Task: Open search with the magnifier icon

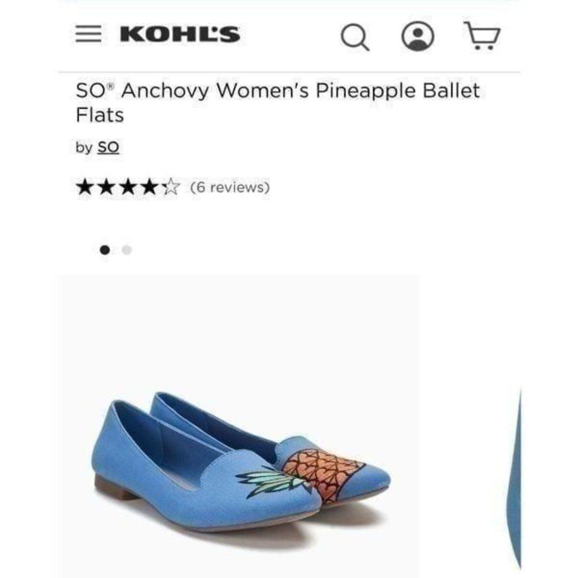Action: click(x=355, y=37)
